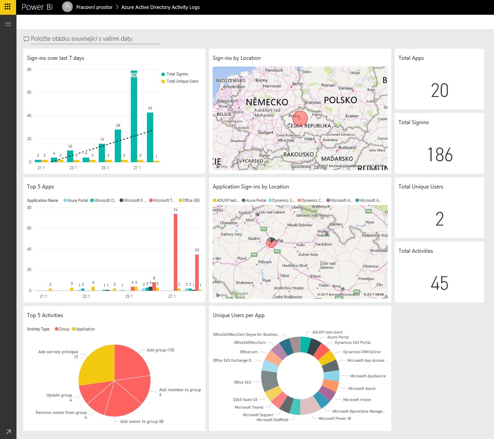The width and height of the screenshot is (494, 439).
Task: Open the Sign-ins by Location tile title
Action: 237,58
